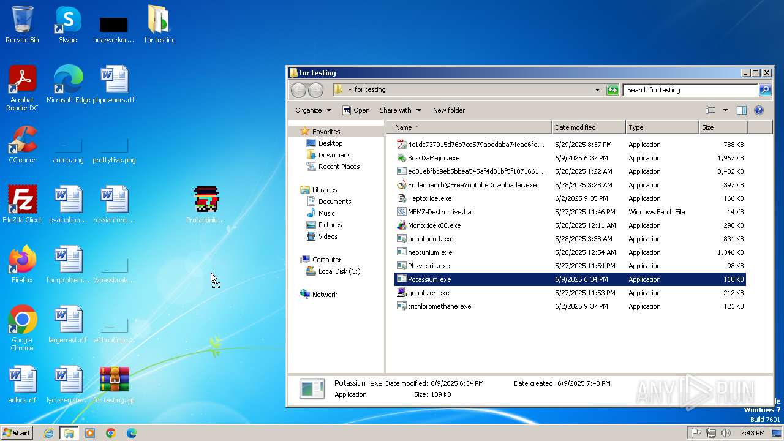This screenshot has height=441, width=784.
Task: Launch Firefox from the desktop
Action: click(x=22, y=265)
